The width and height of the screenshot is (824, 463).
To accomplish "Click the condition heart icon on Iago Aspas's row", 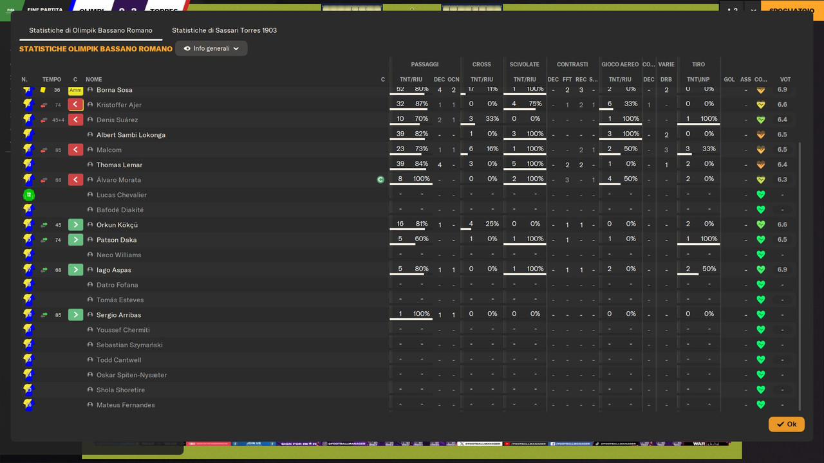I will 760,270.
